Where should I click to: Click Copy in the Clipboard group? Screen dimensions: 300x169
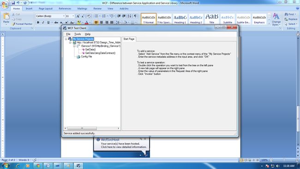tap(17, 19)
